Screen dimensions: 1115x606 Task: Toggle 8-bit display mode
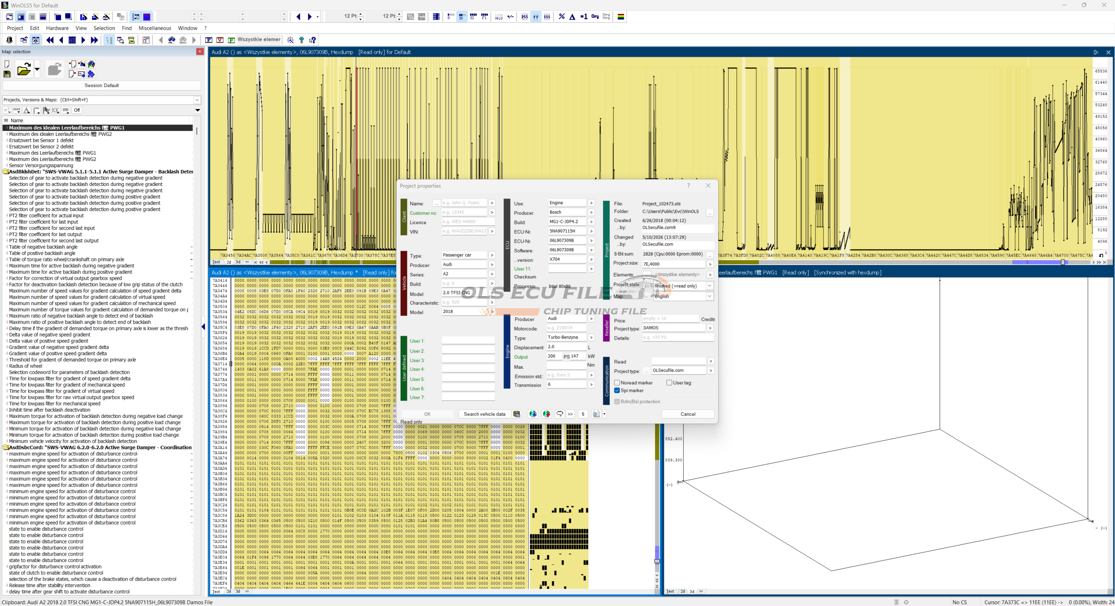[450, 17]
